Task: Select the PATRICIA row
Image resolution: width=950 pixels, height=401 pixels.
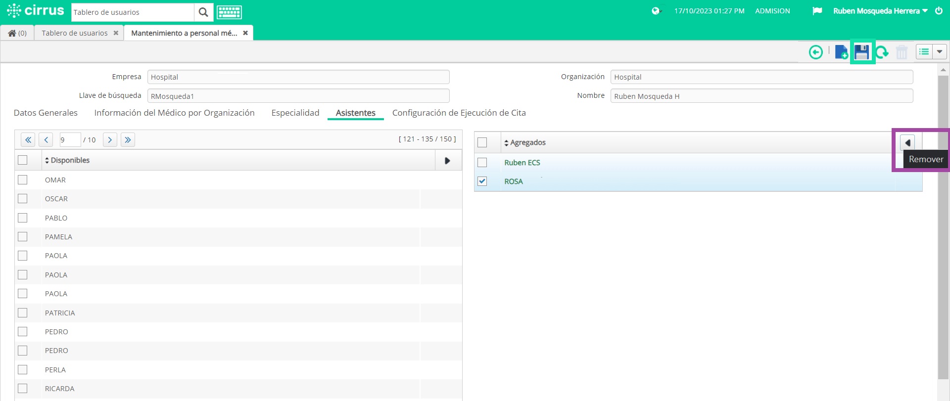Action: click(x=238, y=313)
